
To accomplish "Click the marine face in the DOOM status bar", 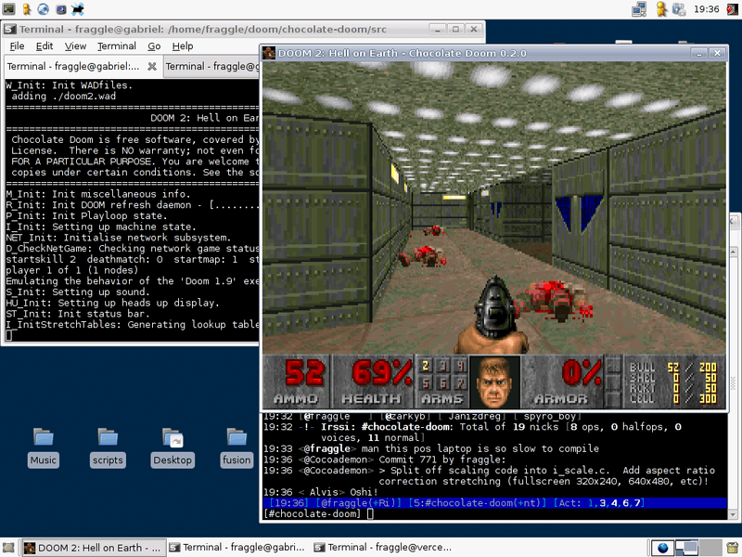I will pyautogui.click(x=494, y=382).
